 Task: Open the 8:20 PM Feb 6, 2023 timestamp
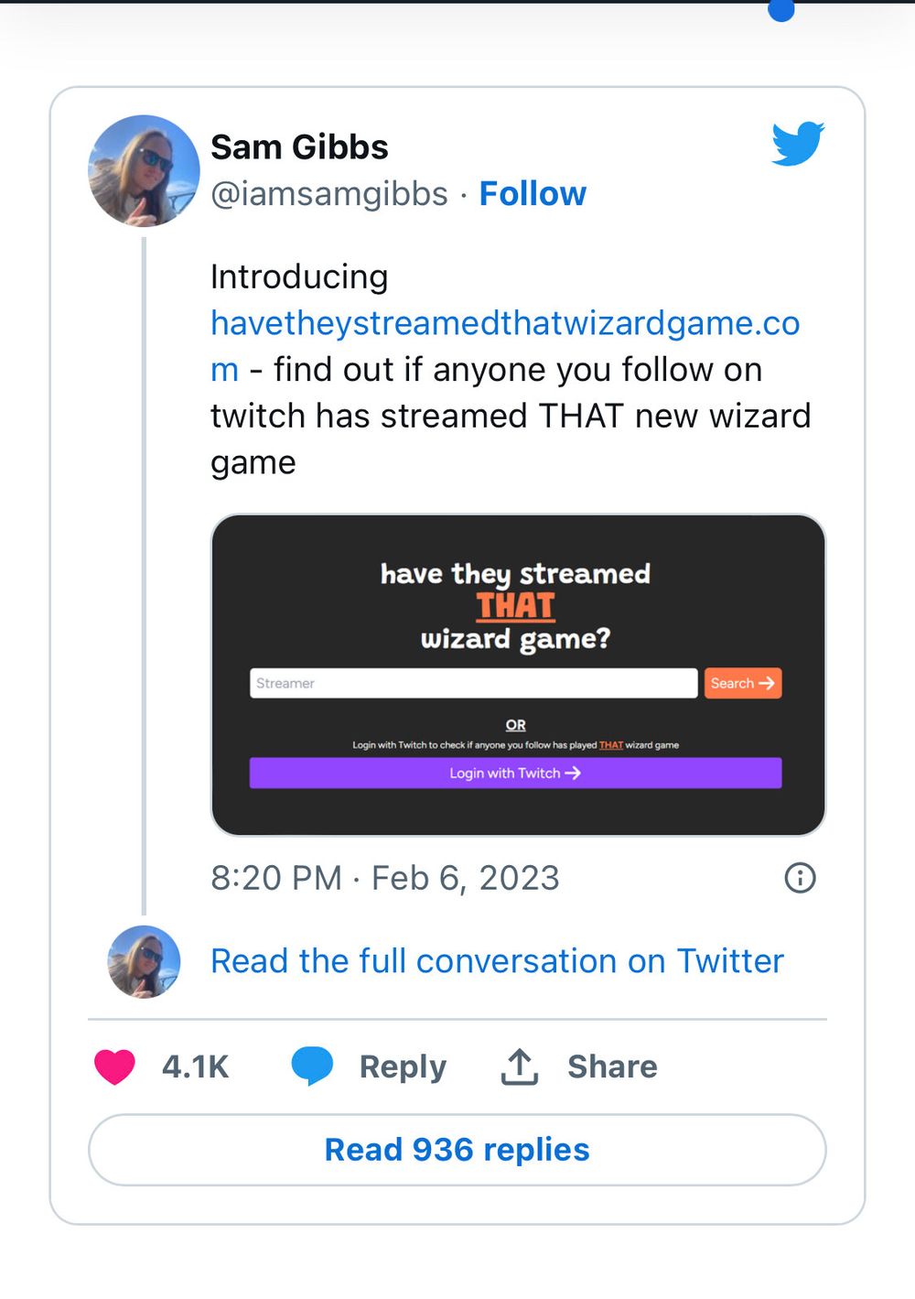384,878
